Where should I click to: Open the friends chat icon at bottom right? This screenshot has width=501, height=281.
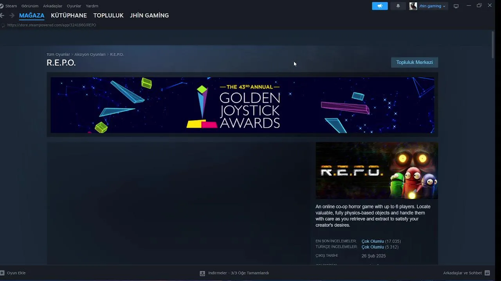(x=487, y=273)
